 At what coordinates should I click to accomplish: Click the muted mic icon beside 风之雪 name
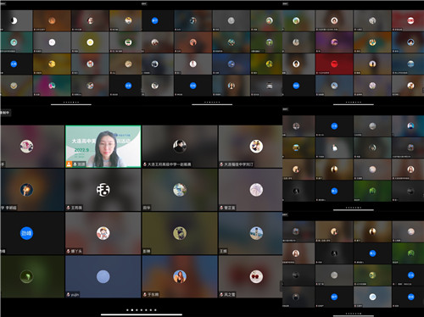coord(221,295)
